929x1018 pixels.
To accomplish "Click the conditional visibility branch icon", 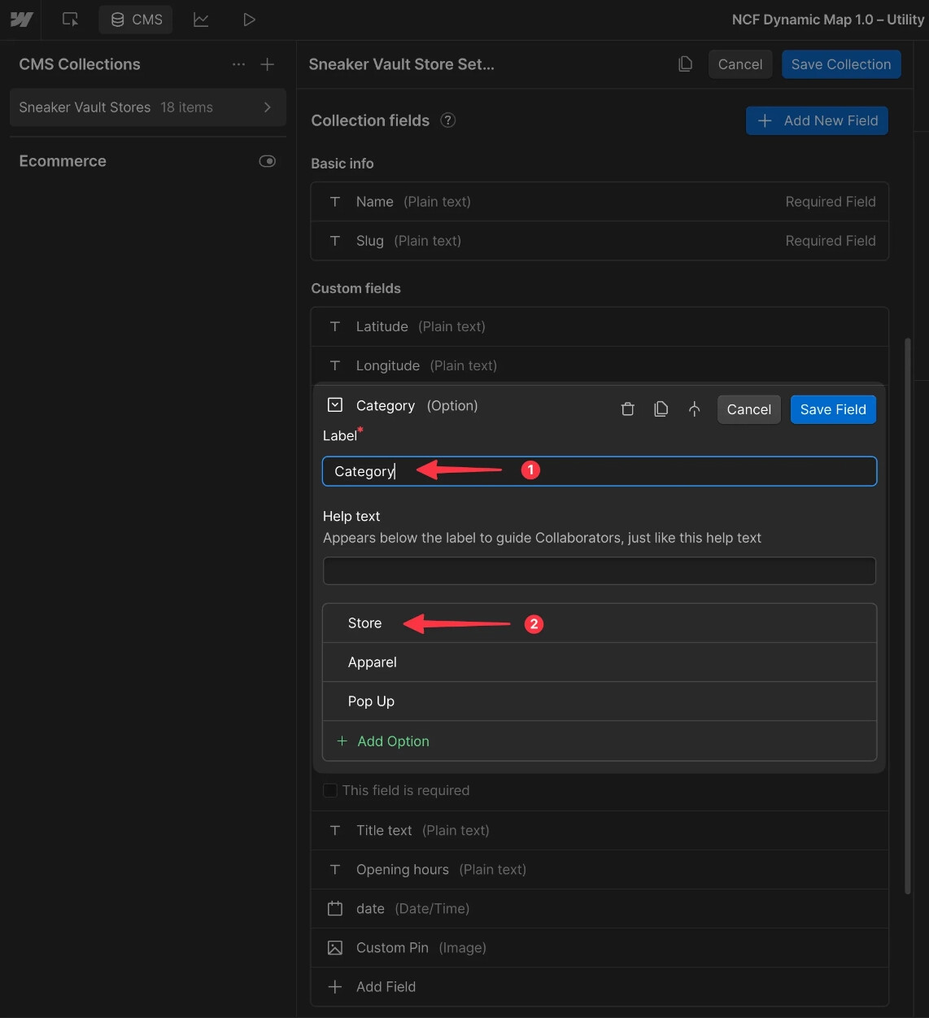I will tap(694, 409).
